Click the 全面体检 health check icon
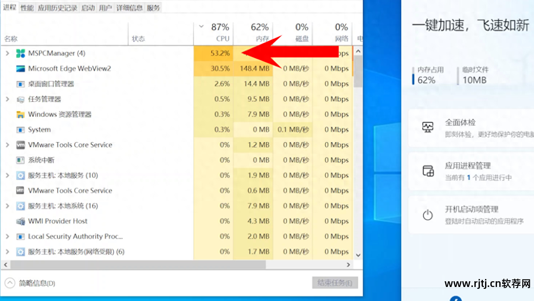This screenshot has width=534, height=301. [x=428, y=127]
